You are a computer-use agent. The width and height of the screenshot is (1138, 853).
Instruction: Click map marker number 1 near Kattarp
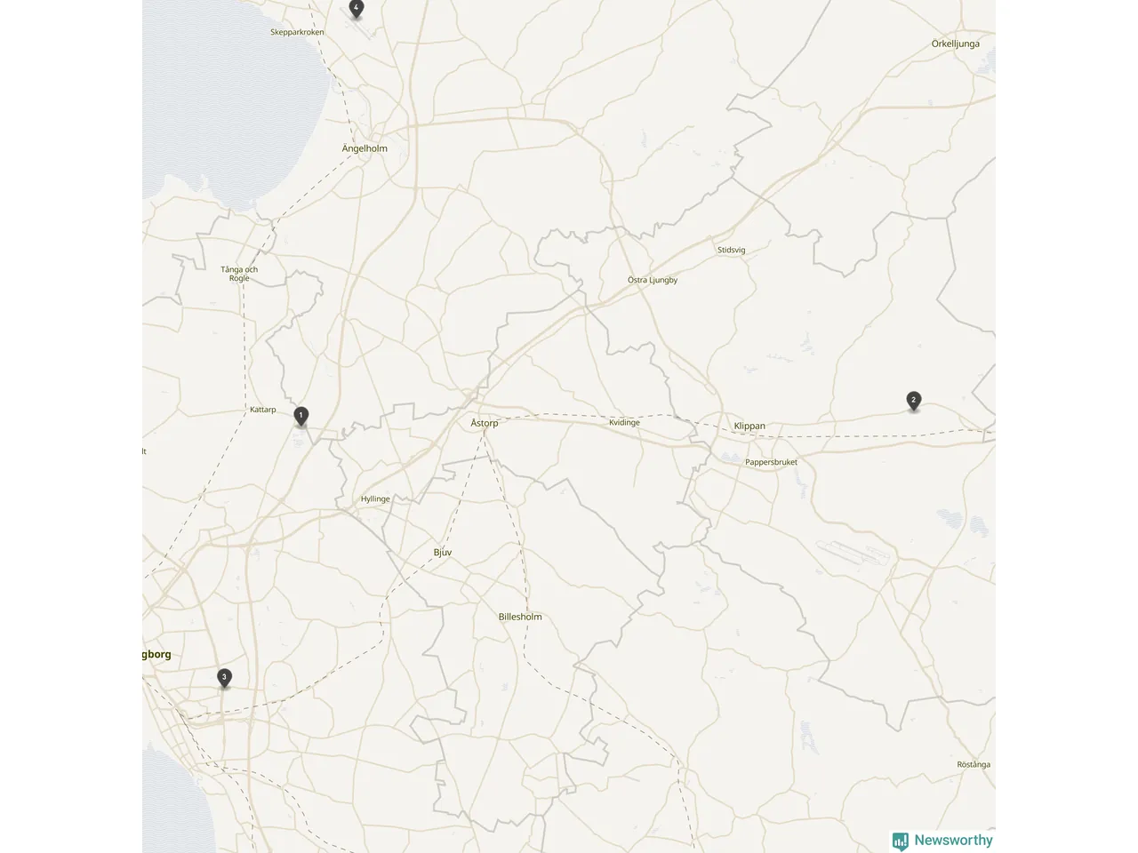coord(301,416)
